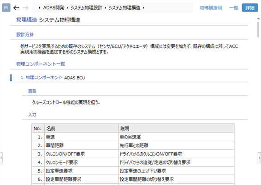This screenshot has height=185, width=261.
Task: Select the クルコンモード要求 name cell
Action: (x=81, y=162)
